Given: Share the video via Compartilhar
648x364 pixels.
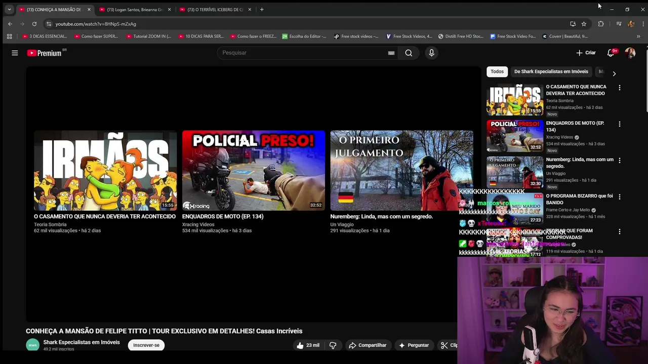Looking at the screenshot, I should (x=368, y=345).
